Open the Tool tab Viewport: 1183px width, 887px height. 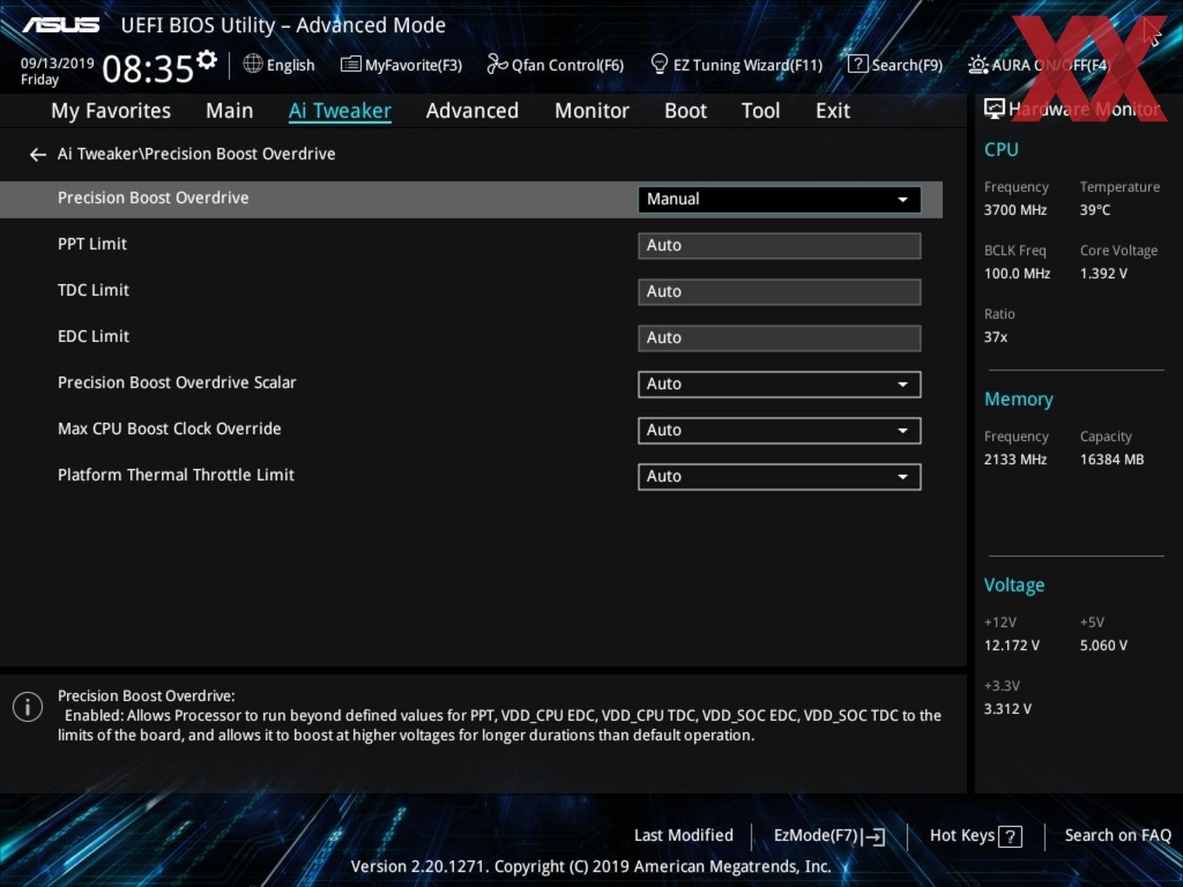pos(760,110)
